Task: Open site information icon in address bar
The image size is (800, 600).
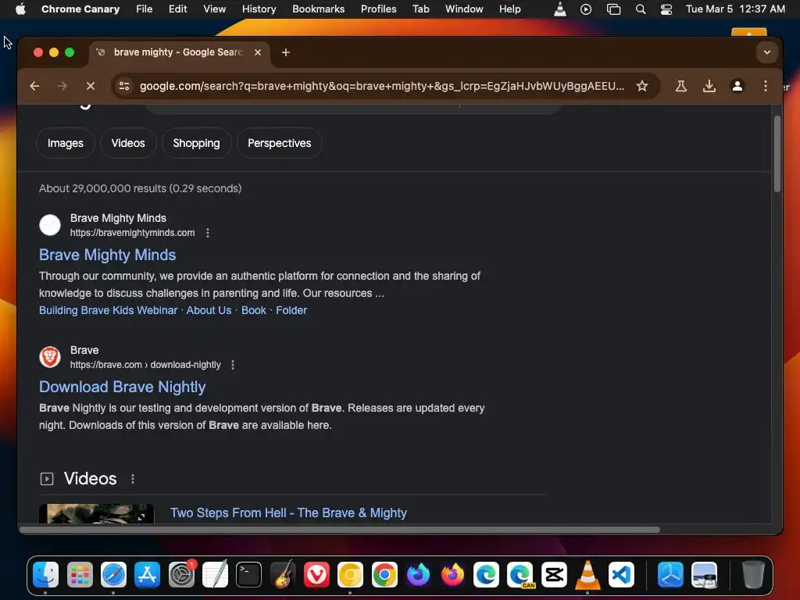Action: click(124, 86)
